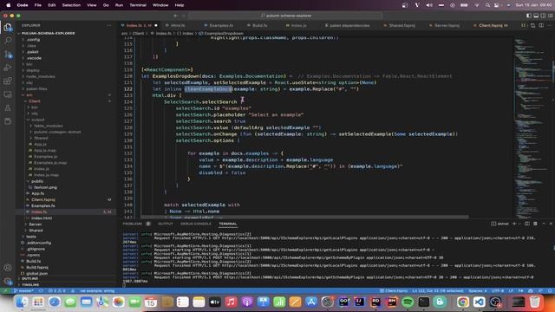The height and width of the screenshot is (312, 555).
Task: Expand the Server folder
Action: (x=35, y=224)
